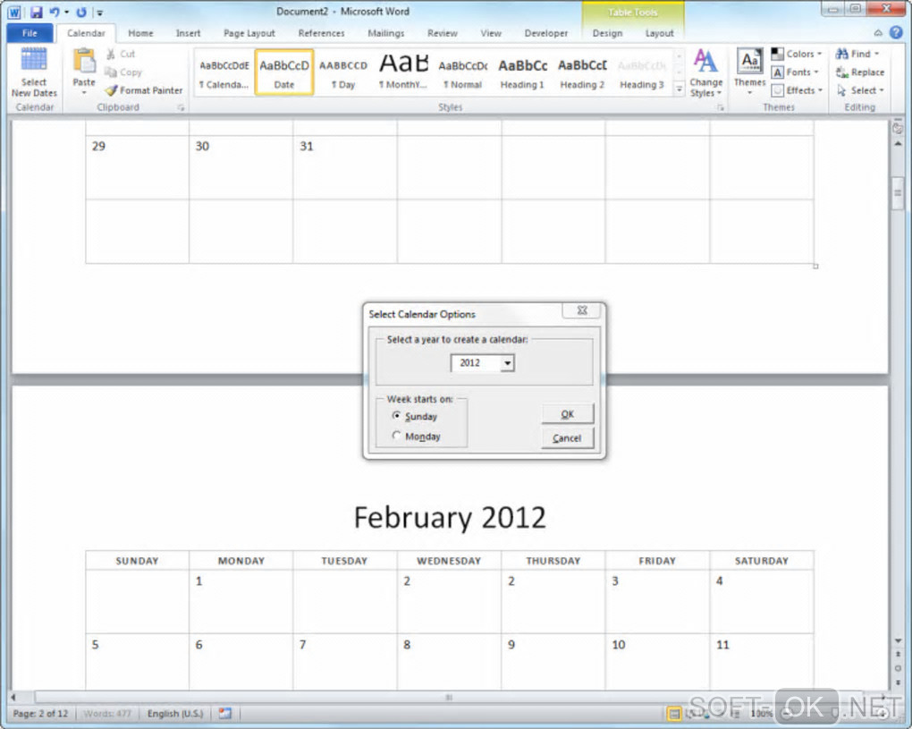
Task: Click the cell with date 31
Action: click(x=345, y=167)
